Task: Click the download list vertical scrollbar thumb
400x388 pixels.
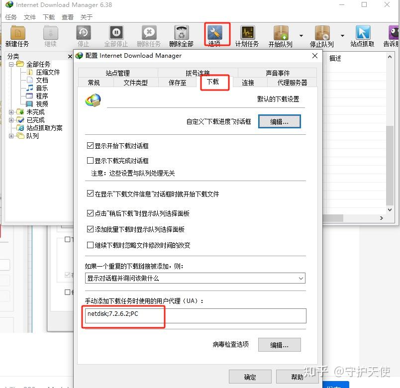Action: (x=390, y=165)
